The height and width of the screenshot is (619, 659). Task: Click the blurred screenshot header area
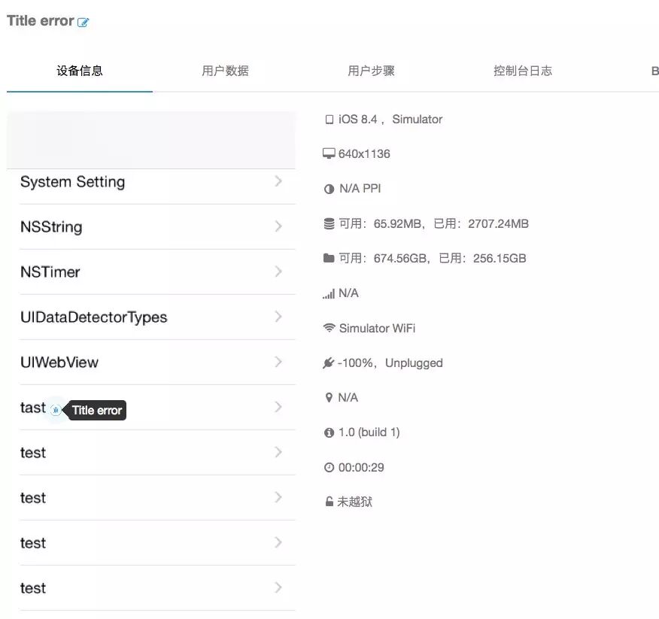(x=151, y=140)
